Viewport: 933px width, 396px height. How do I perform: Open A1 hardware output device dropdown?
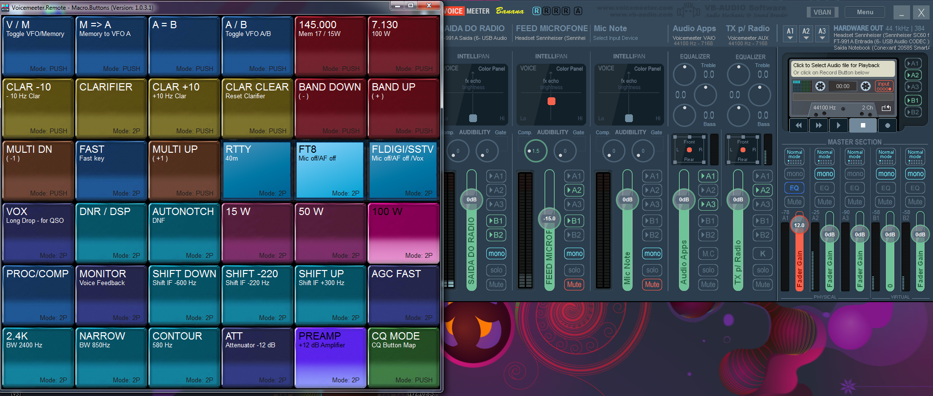(790, 34)
